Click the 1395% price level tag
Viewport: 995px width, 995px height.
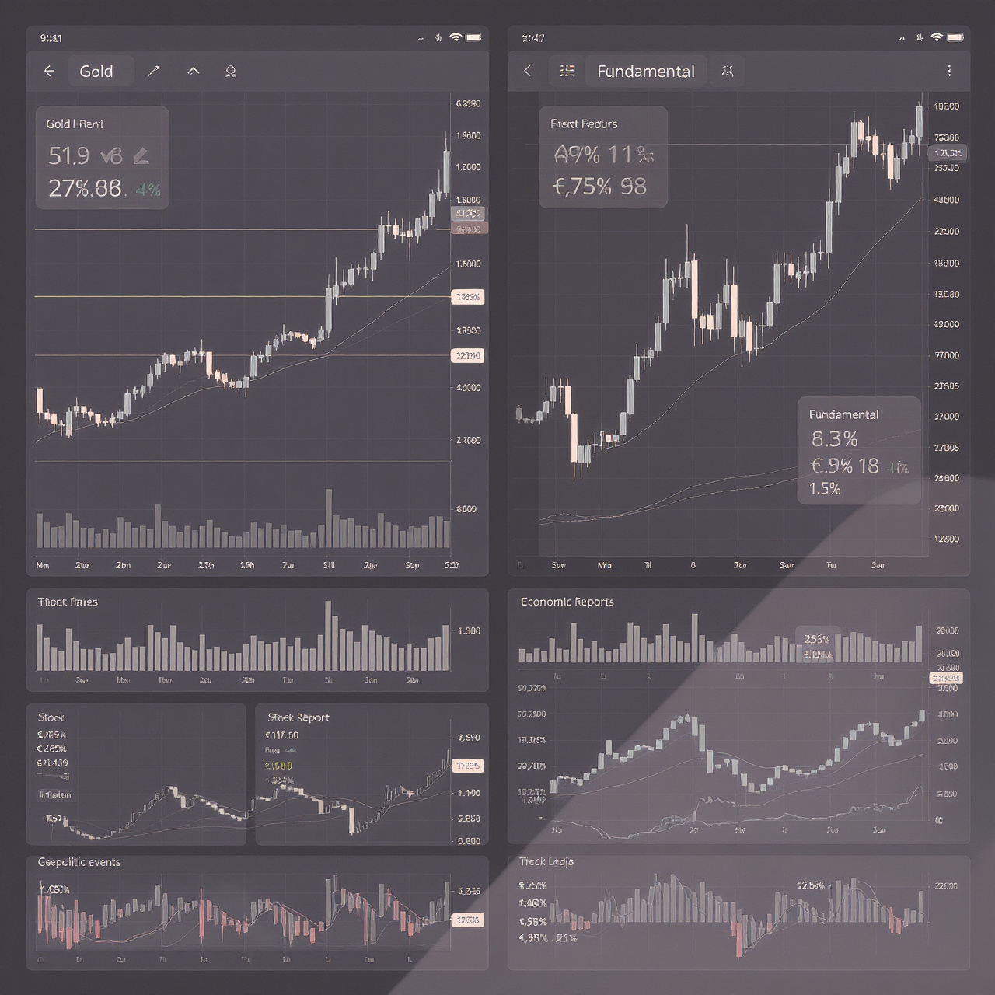[x=467, y=297]
